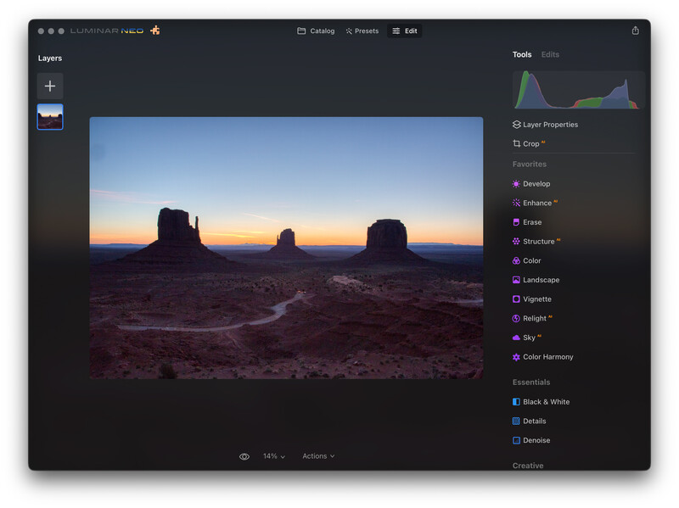Screen dimensions: 679x508
Task: Click the Denoise tool icon
Action: point(516,440)
